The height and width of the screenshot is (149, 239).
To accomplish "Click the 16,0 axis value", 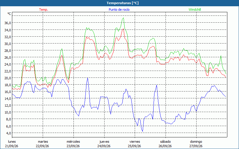I will pos(8,92).
